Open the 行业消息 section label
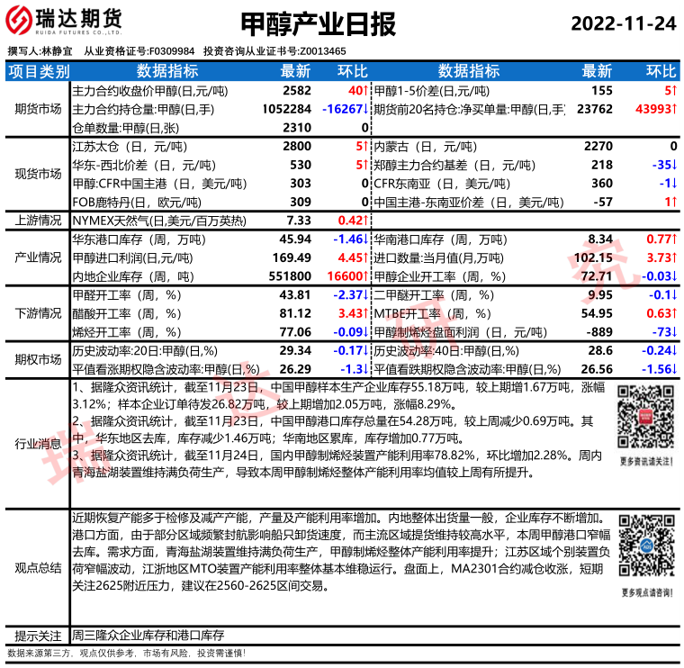The image size is (684, 668). click(x=38, y=443)
